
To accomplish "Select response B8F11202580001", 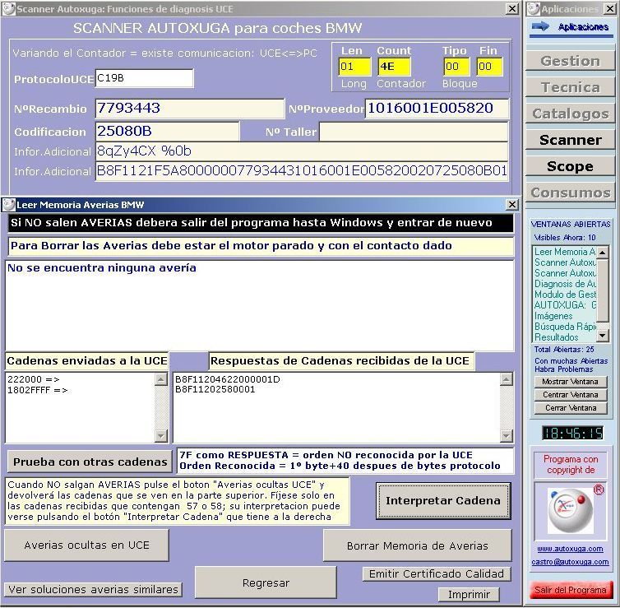I will coord(215,390).
